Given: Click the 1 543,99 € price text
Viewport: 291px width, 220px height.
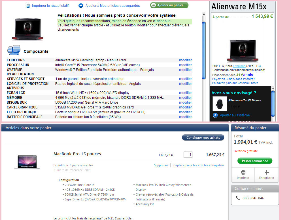Looking at the screenshot, I should [x=262, y=16].
